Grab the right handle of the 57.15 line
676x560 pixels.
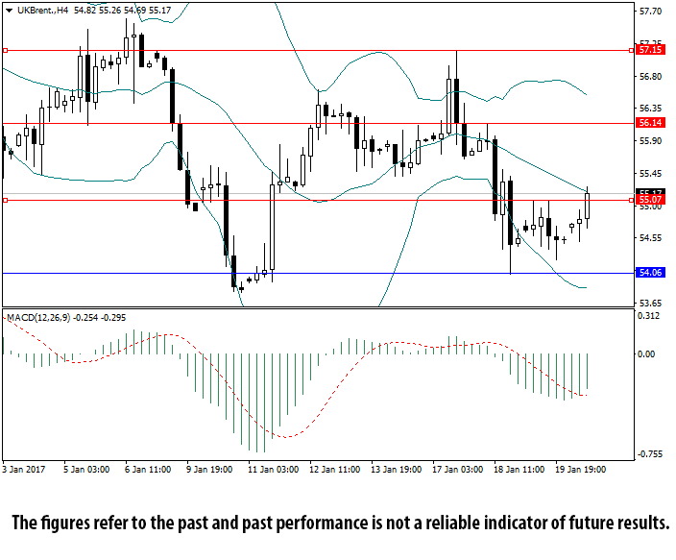tap(631, 51)
